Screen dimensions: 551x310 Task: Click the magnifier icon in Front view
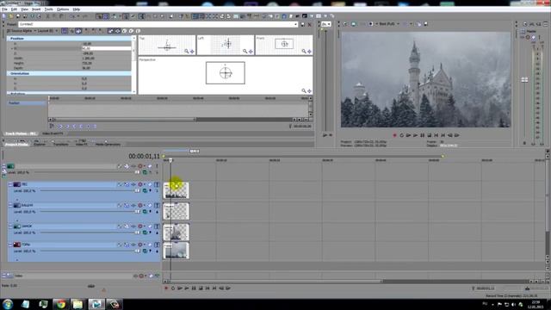click(304, 52)
